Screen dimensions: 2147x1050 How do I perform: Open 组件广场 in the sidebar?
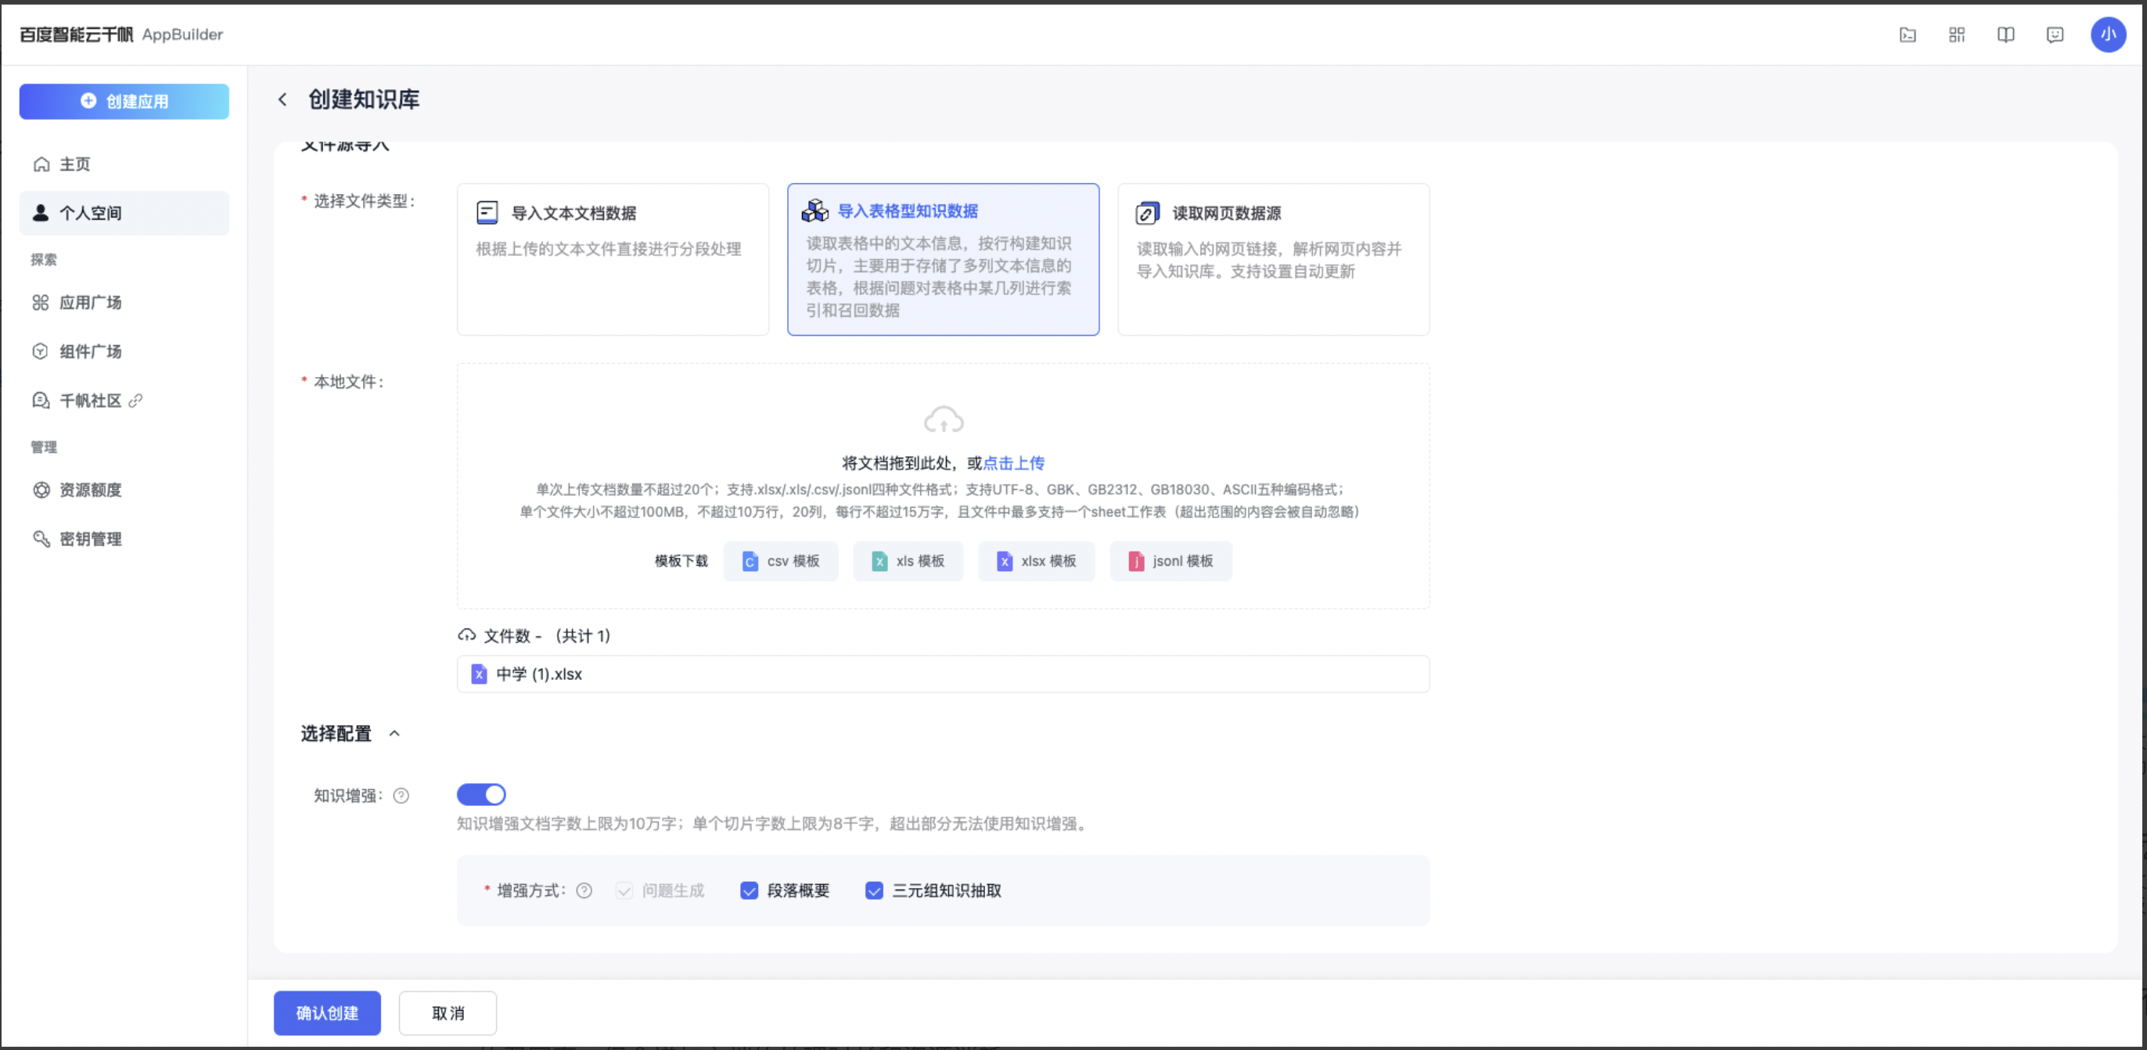[124, 351]
